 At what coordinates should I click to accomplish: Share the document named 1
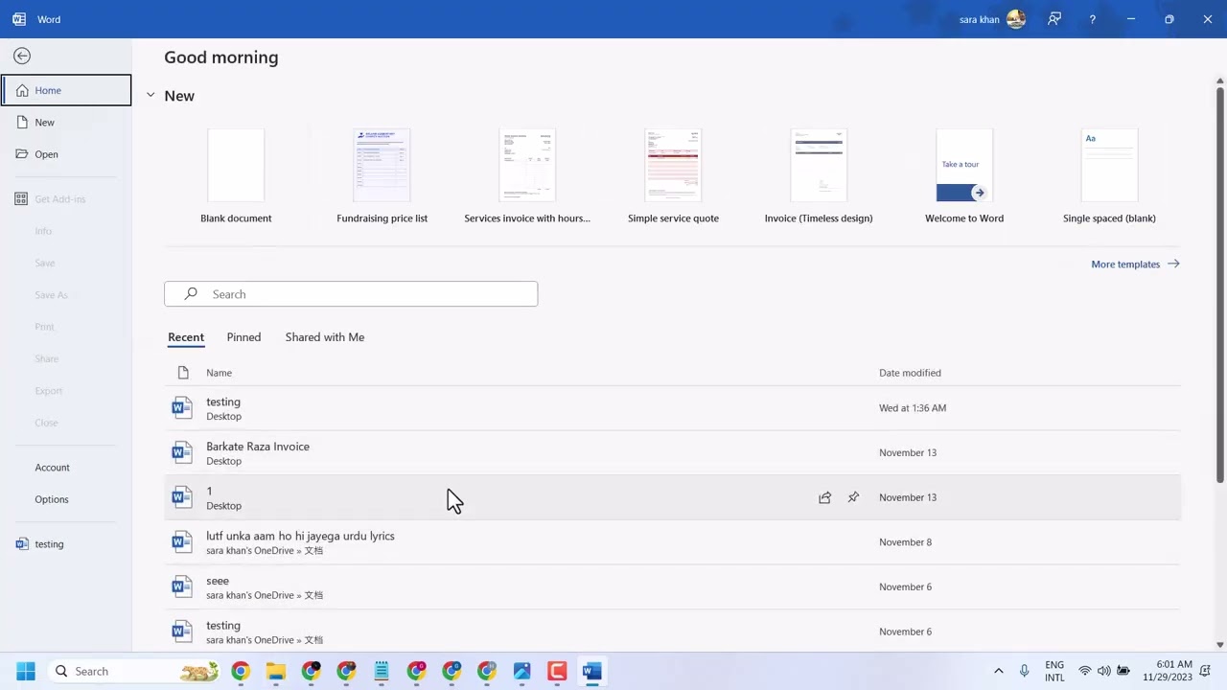(x=824, y=497)
